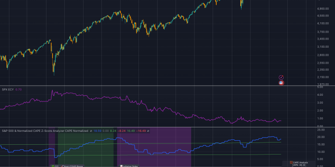Click the gray 0.00 legend value
Image resolution: width=335 pixels, height=167 pixels.
tap(105, 131)
